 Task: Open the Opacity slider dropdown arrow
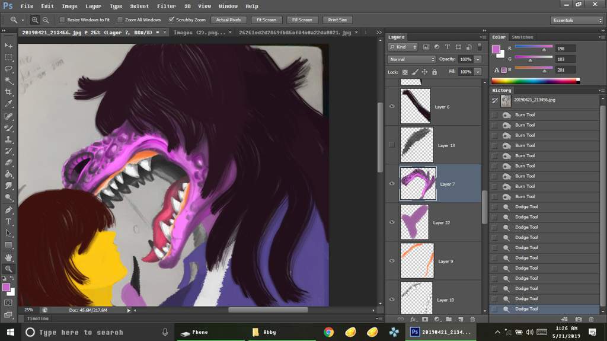coord(478,59)
